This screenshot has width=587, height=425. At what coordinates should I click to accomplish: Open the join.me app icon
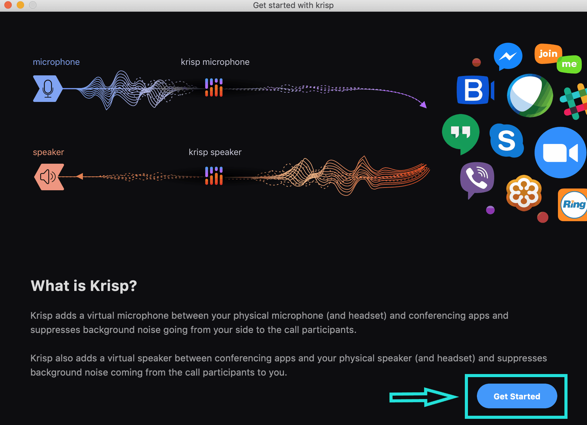click(558, 58)
